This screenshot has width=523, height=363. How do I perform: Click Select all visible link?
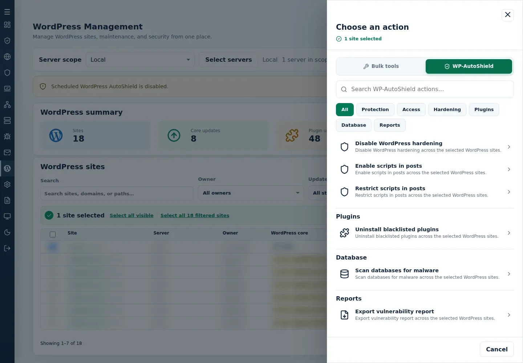(131, 216)
